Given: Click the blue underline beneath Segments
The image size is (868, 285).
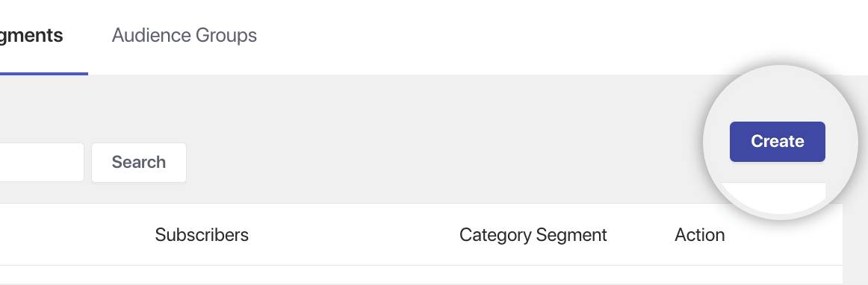Looking at the screenshot, I should coord(44,74).
